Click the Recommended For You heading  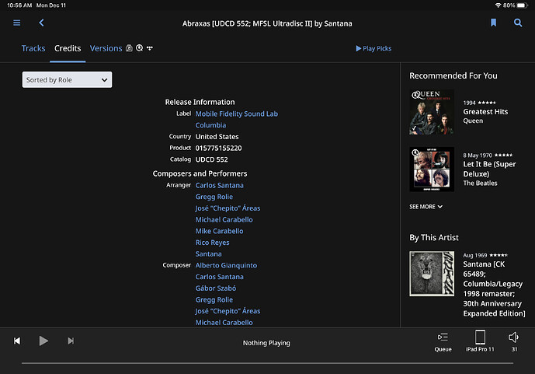453,76
